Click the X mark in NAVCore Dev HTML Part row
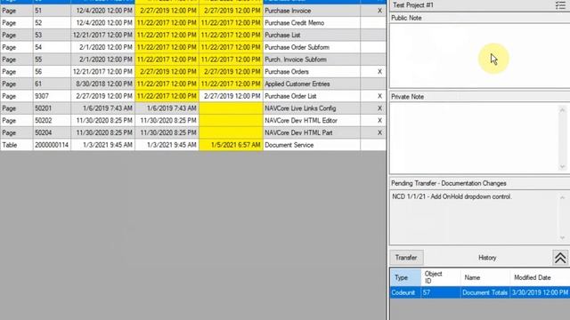Image resolution: width=570 pixels, height=320 pixels. (x=379, y=132)
